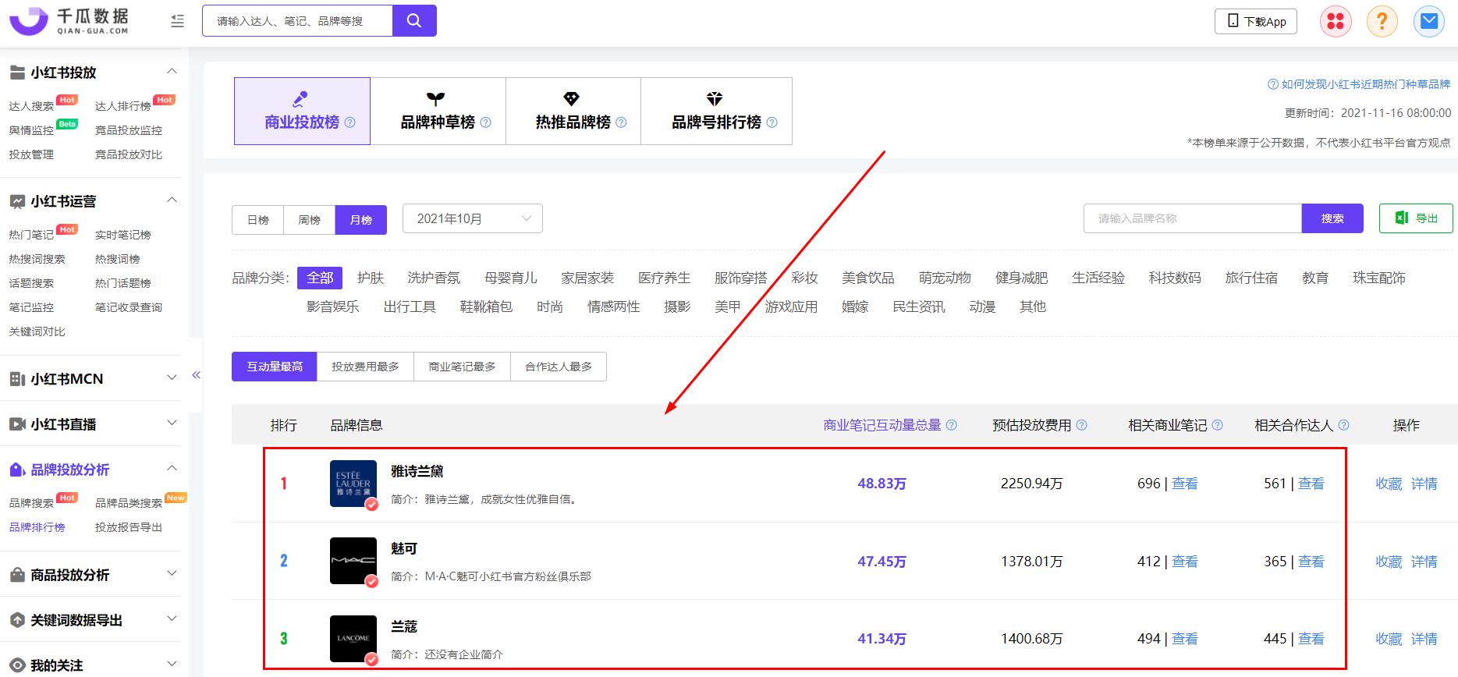Expand the 商品投放分析 sidebar section
Image resolution: width=1458 pixels, height=677 pixels.
[172, 574]
